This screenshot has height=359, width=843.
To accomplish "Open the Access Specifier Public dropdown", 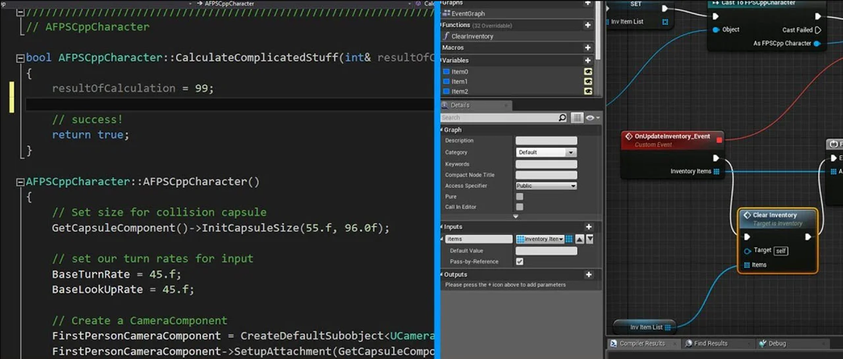I will coord(546,186).
